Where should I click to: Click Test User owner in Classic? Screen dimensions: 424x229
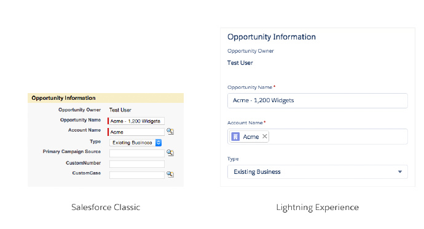click(120, 110)
